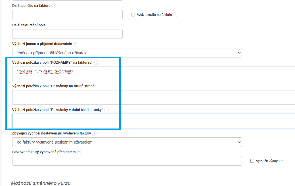Click the 'Možnosti směnného kurzu' section heading
295x186 pixels.
coord(41,183)
